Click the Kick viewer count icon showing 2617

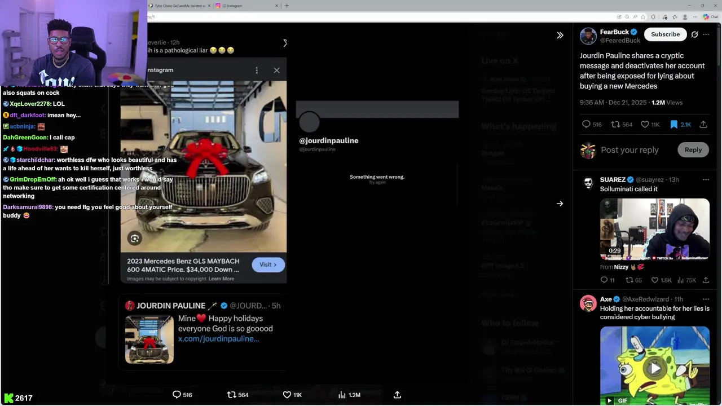click(x=8, y=398)
